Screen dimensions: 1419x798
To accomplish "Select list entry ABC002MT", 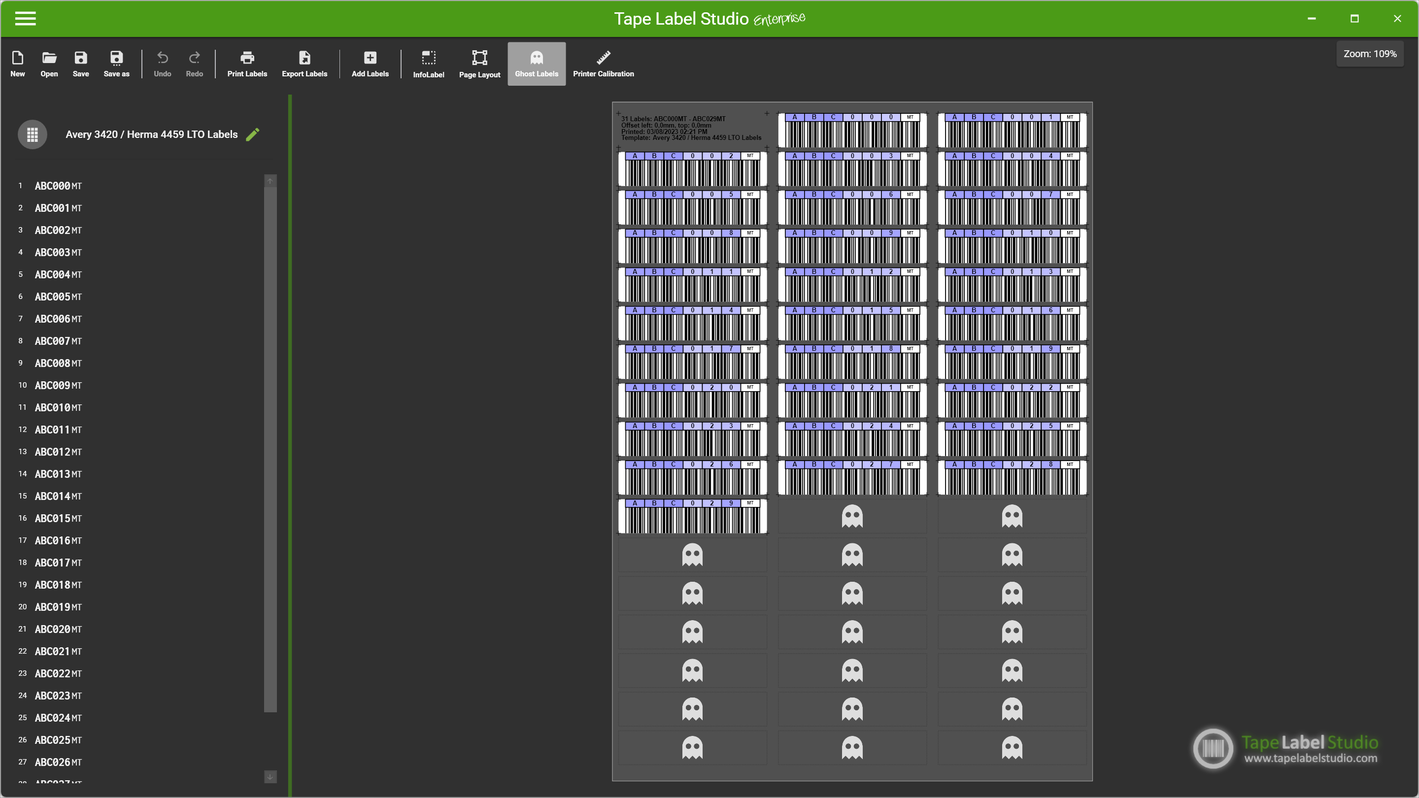I will 58,230.
